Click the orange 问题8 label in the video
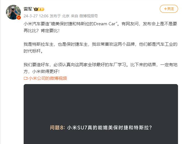This screenshot has width=182, height=144. 56,128
